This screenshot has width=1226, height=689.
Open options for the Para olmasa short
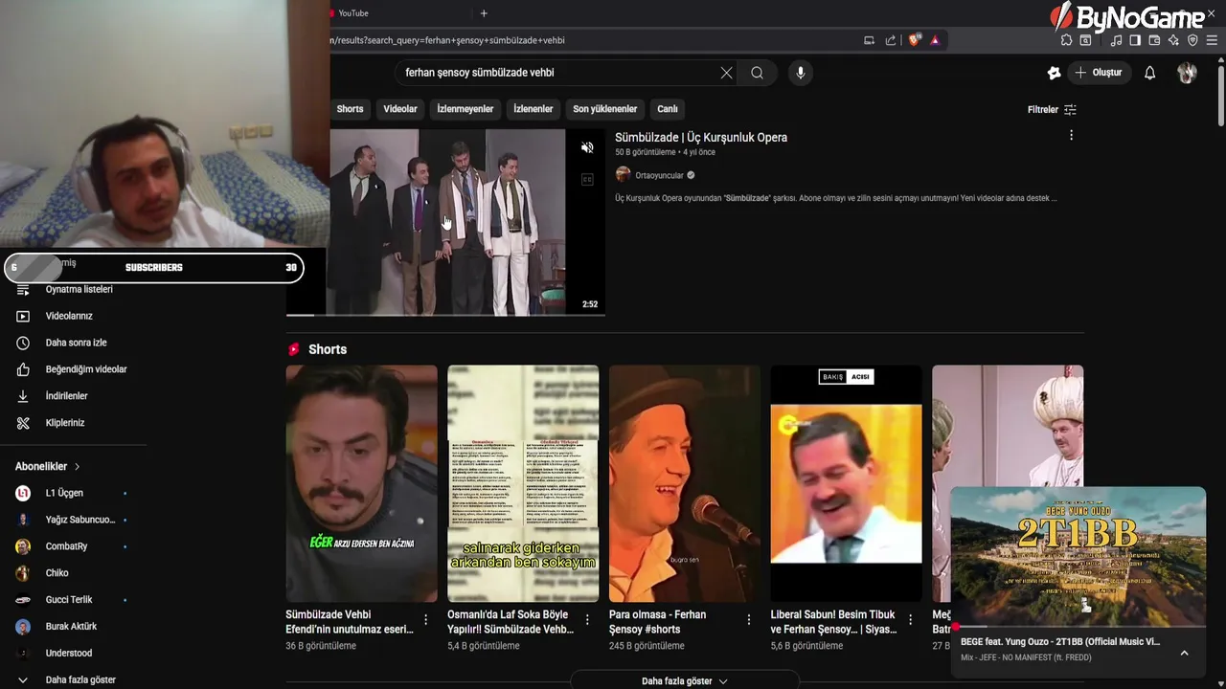click(x=749, y=620)
